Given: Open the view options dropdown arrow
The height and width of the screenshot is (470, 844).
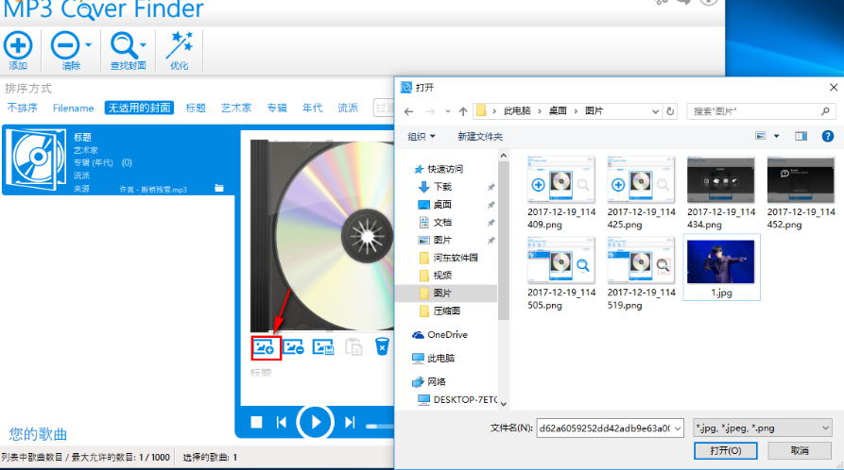Looking at the screenshot, I should [776, 136].
